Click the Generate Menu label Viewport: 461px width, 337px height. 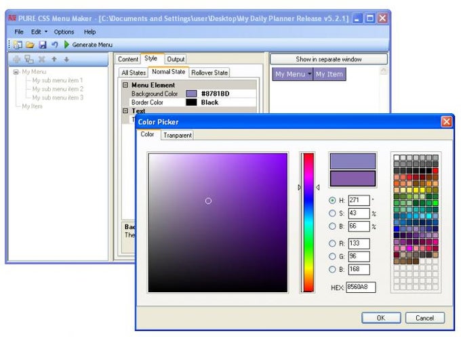pyautogui.click(x=92, y=45)
